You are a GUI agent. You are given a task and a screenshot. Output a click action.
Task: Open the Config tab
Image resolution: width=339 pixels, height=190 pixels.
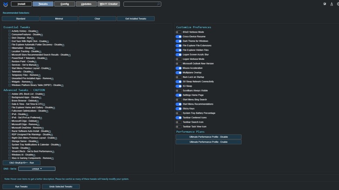65,4
